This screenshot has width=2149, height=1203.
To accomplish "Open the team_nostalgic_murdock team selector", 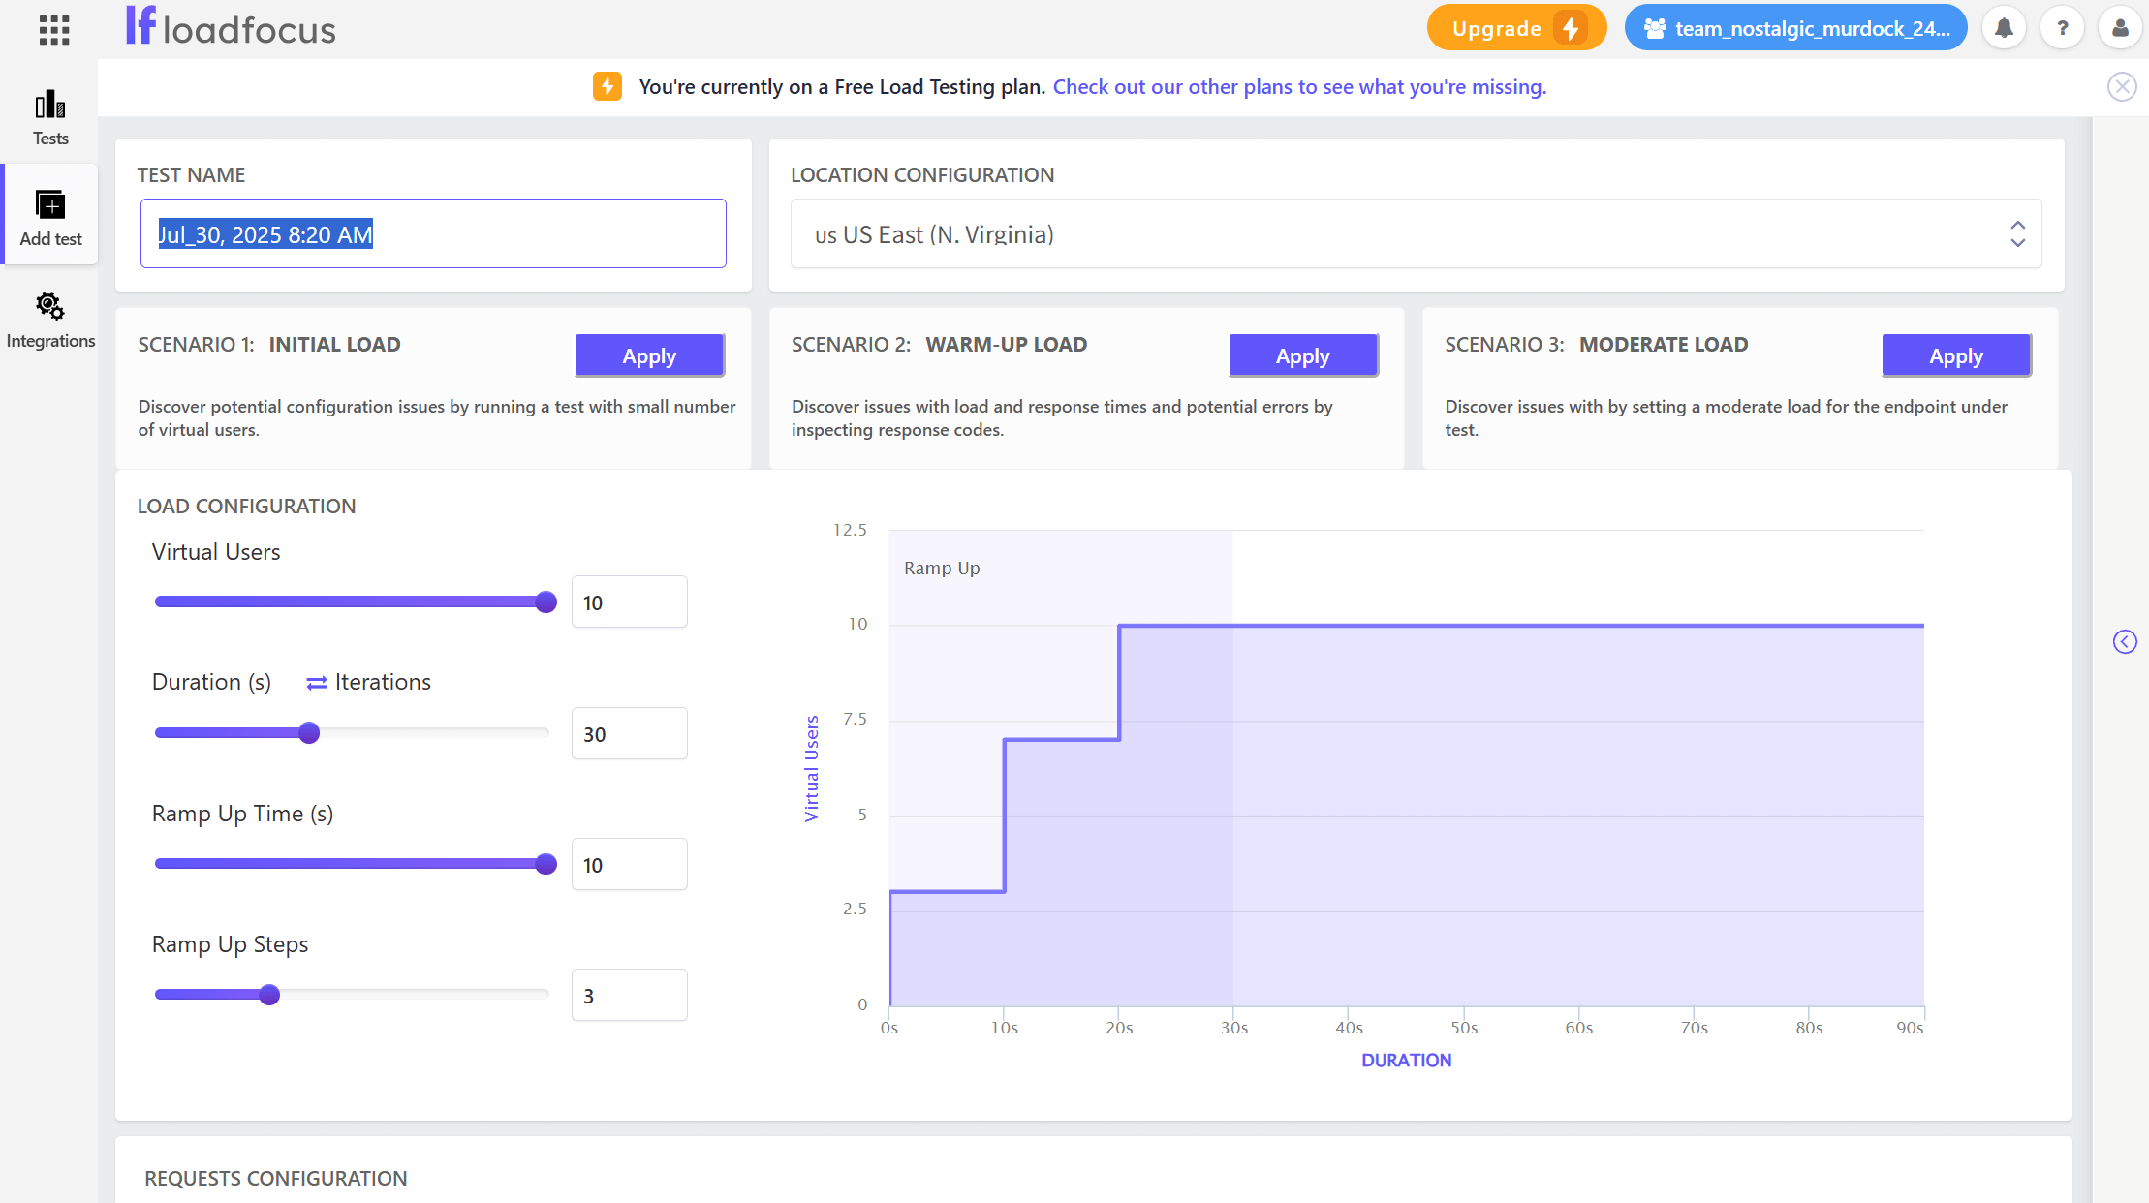I will click(x=1795, y=28).
